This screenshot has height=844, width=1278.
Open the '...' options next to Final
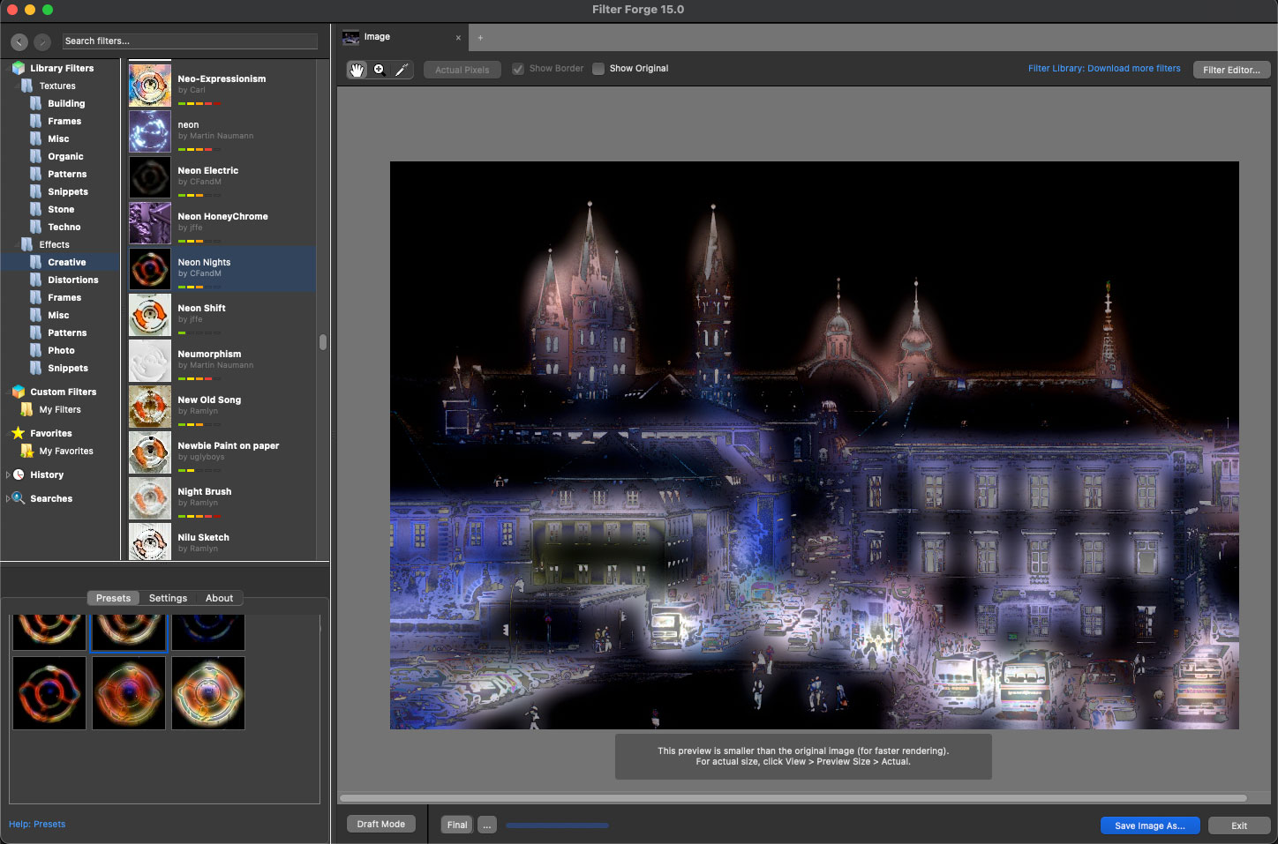(487, 825)
